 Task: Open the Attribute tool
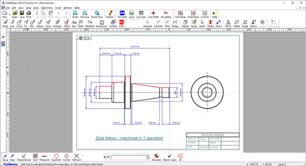(x=90, y=23)
